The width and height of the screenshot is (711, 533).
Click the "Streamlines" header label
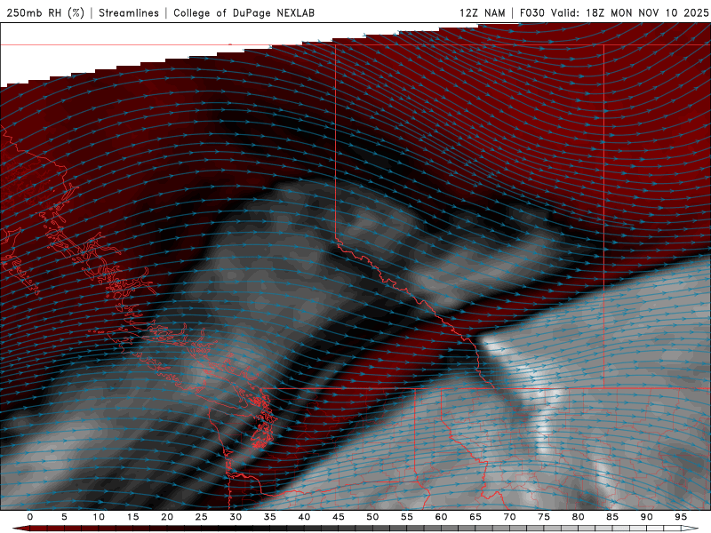[x=129, y=12]
